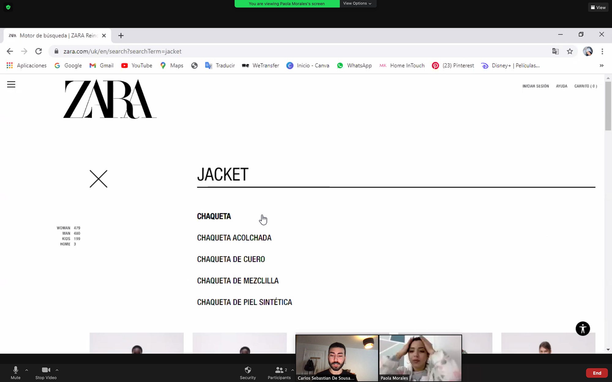Click rightmost product thumbnail
This screenshot has width=612, height=382.
[548, 343]
